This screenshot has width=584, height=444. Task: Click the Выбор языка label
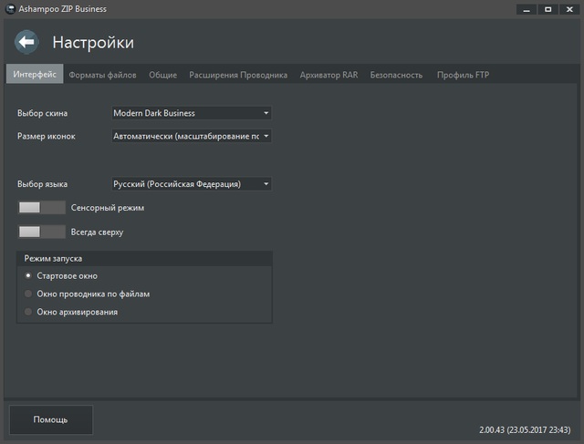43,184
